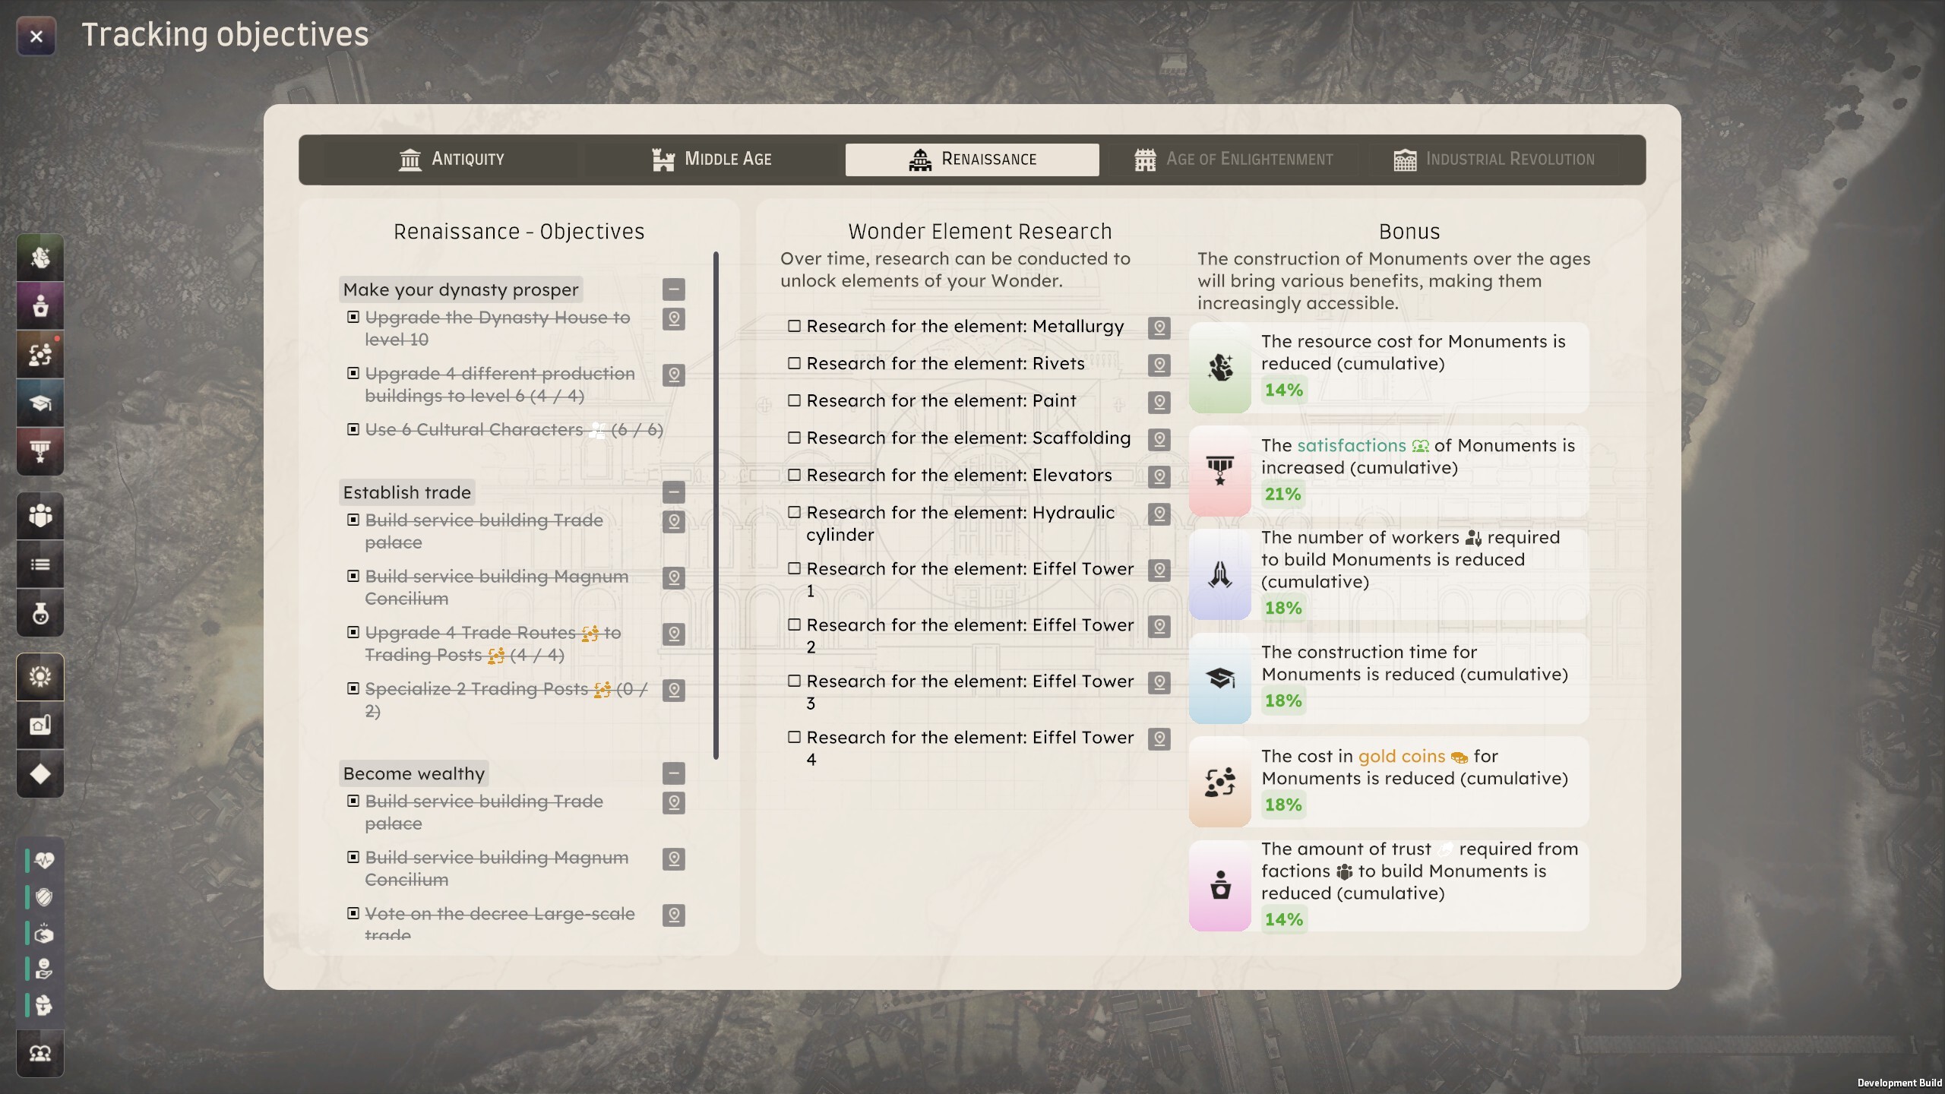1945x1094 pixels.
Task: Collapse the Become wealthy objectives group
Action: (x=673, y=773)
